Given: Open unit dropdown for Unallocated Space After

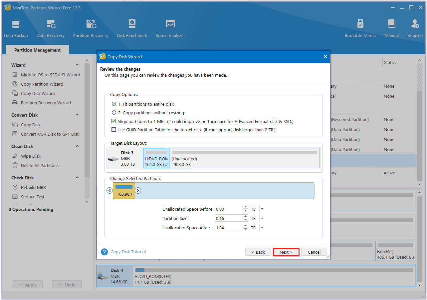Looking at the screenshot, I should click(262, 228).
